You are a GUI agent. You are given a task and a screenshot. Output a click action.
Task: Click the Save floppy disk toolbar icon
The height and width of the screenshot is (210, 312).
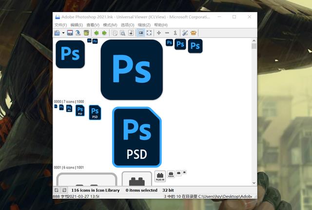point(70,33)
